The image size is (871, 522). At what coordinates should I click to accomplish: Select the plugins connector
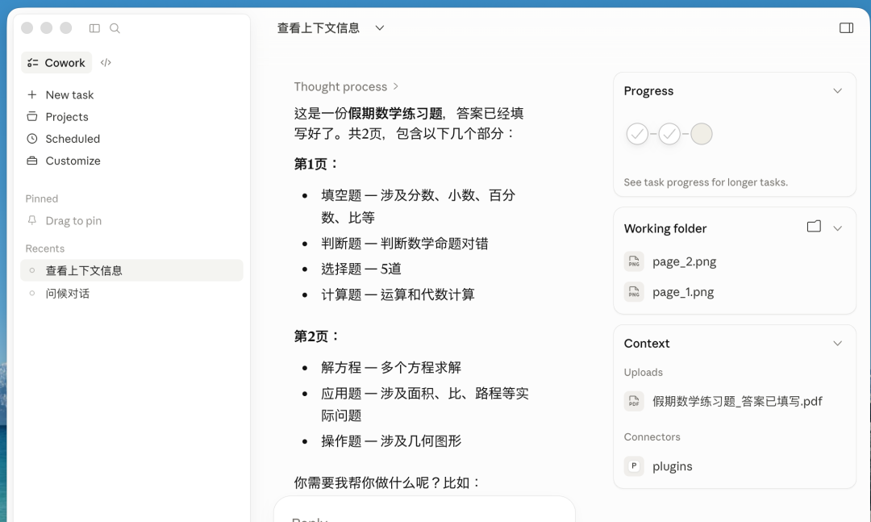(672, 466)
